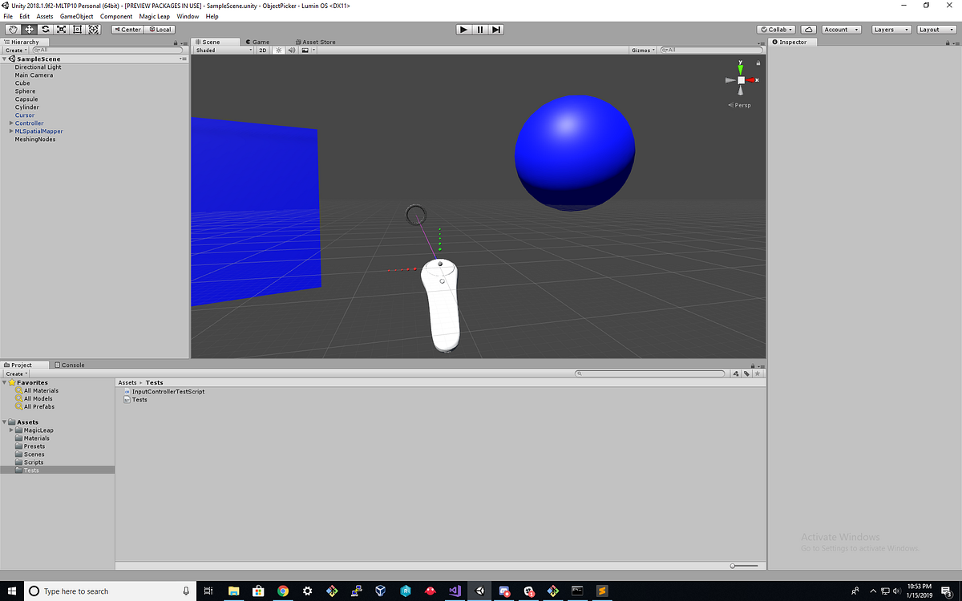
Task: Select the Hand pan tool
Action: [x=12, y=29]
